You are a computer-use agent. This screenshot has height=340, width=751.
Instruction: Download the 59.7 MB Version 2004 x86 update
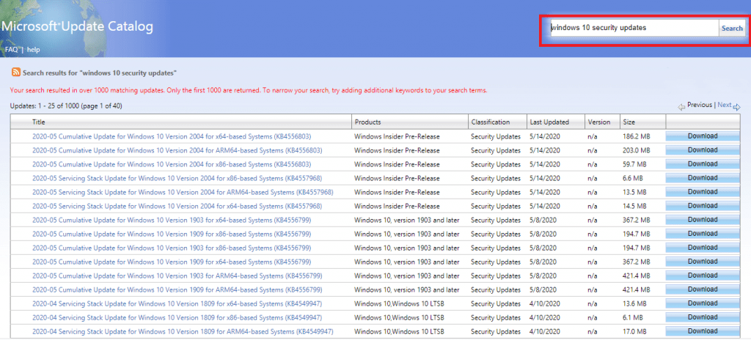(x=703, y=164)
